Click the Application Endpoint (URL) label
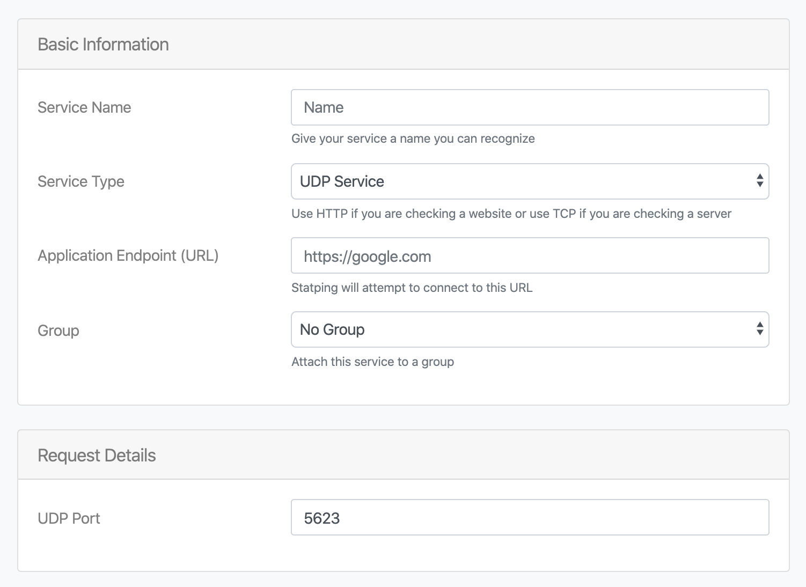The height and width of the screenshot is (587, 806). pos(128,256)
